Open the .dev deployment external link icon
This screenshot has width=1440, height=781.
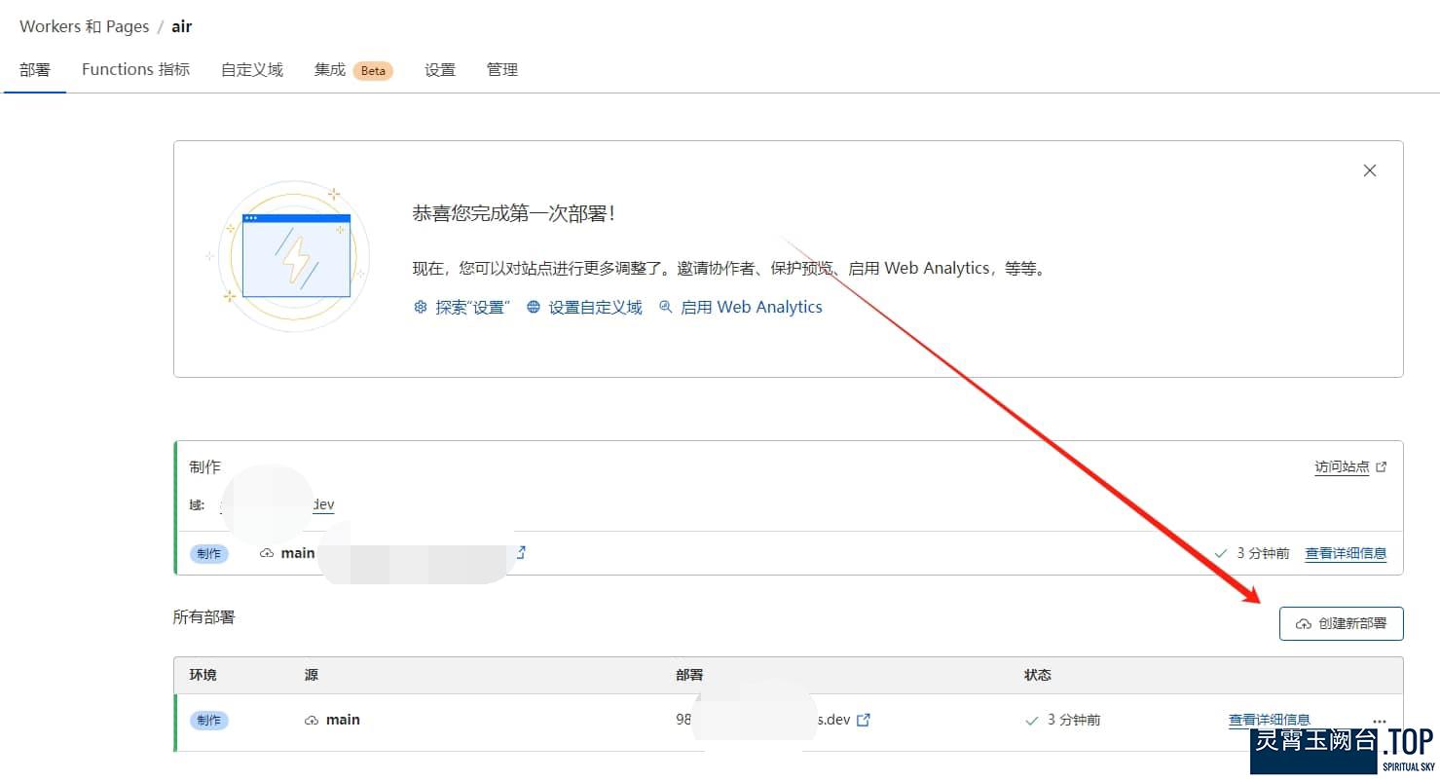[863, 720]
